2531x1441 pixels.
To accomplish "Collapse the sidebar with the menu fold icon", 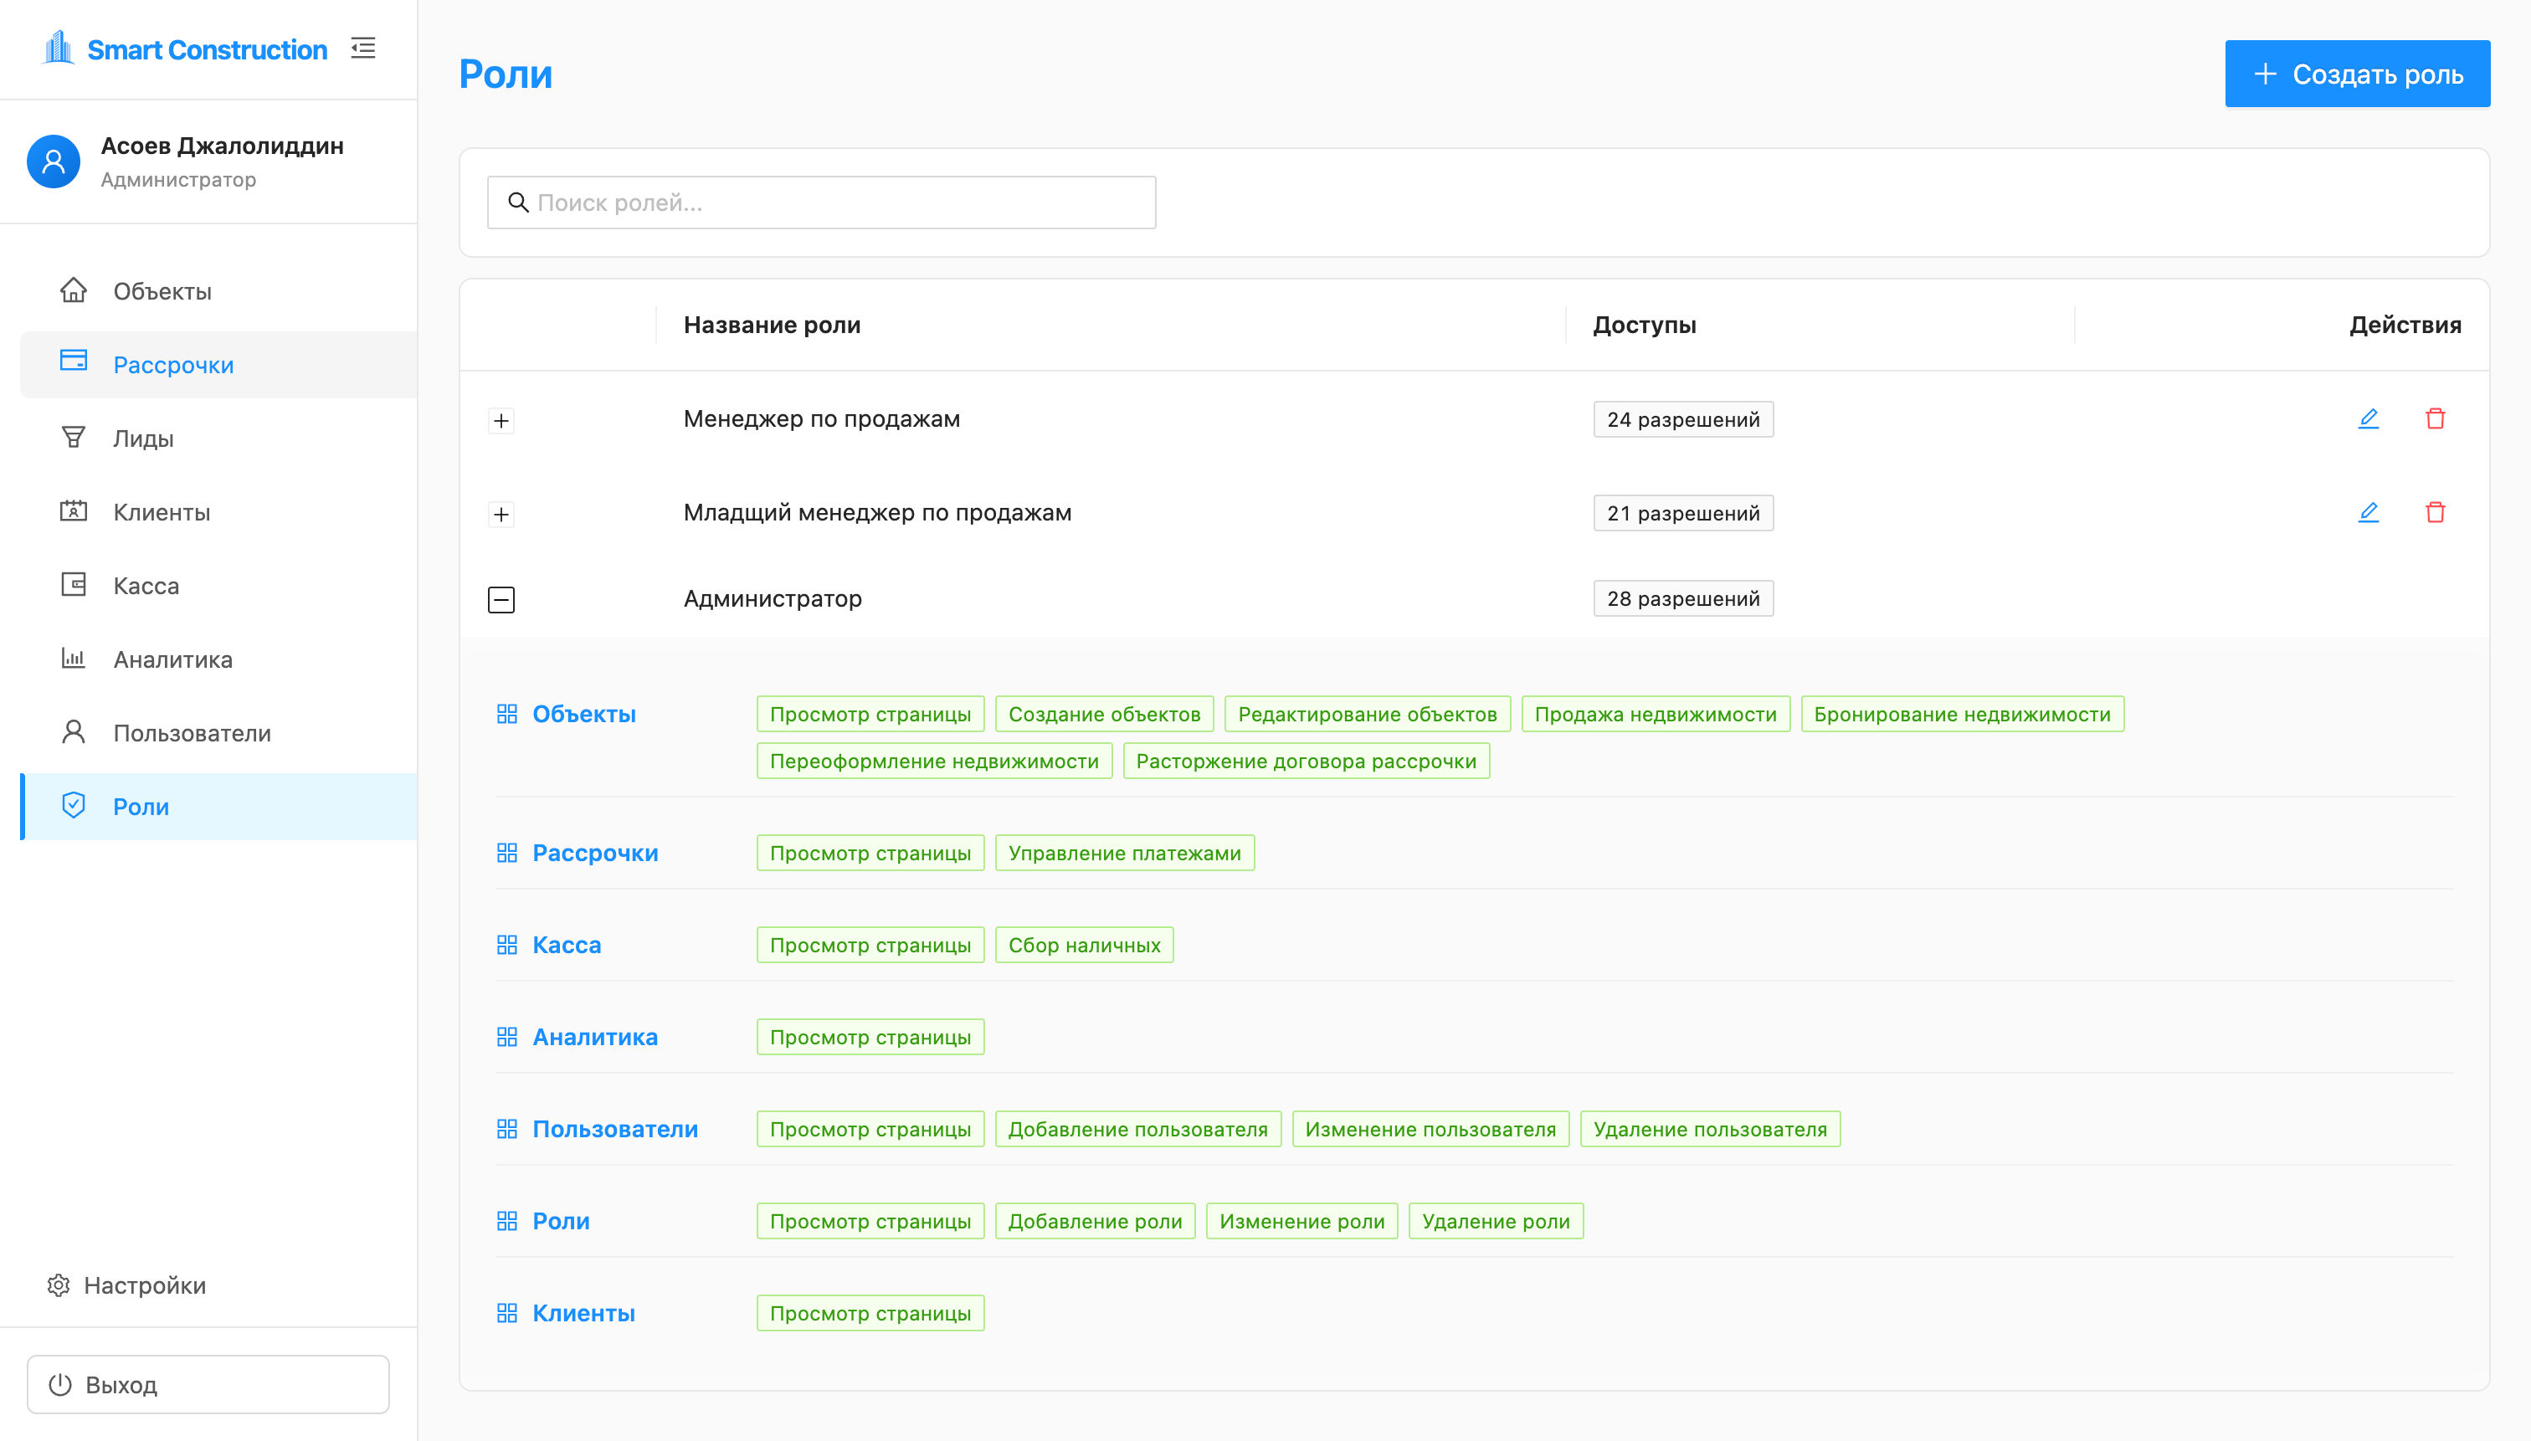I will pos(363,49).
